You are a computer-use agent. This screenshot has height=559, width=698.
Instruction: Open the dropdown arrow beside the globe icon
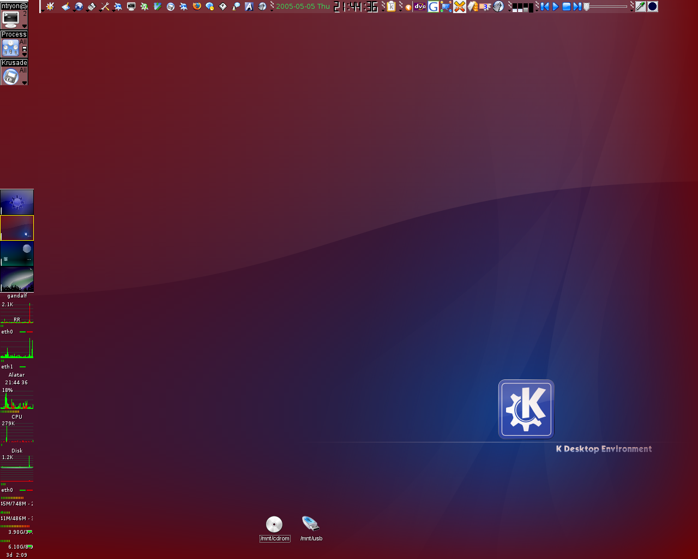pyautogui.click(x=74, y=10)
